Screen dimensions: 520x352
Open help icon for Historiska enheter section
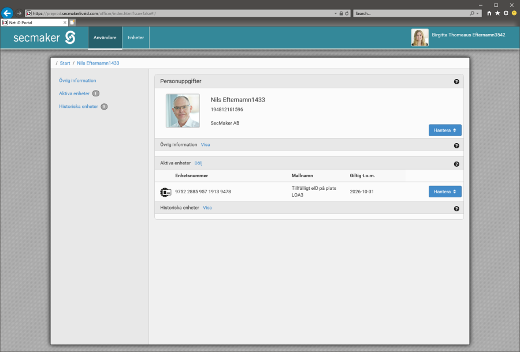click(456, 209)
